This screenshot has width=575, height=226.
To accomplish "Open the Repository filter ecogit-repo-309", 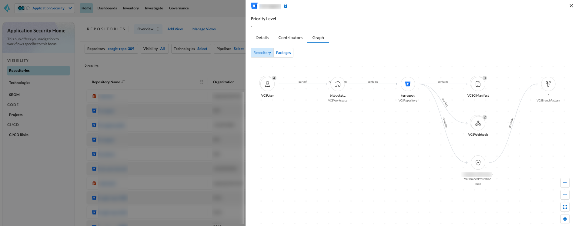I will click(x=111, y=49).
